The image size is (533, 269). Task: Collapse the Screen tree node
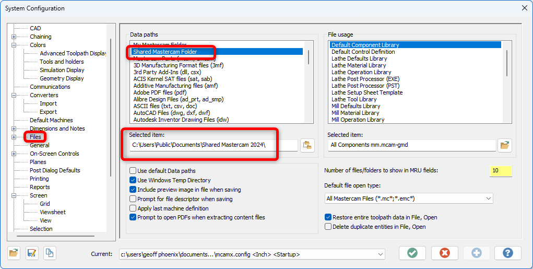click(x=14, y=195)
